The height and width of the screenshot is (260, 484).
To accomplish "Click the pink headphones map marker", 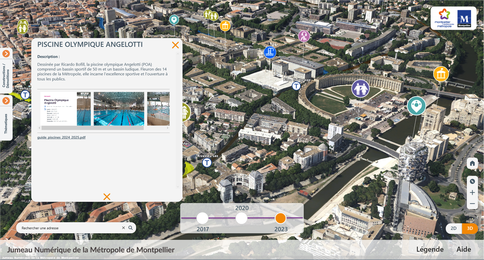I will click(304, 36).
